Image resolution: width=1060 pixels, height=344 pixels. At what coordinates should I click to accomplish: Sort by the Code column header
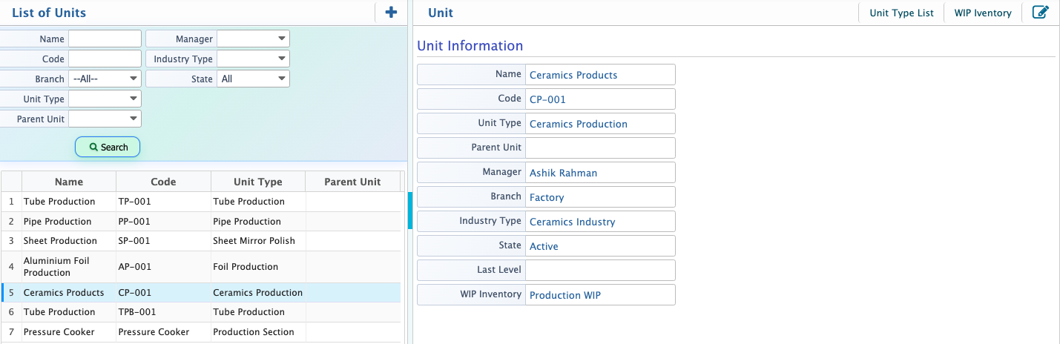(x=163, y=182)
